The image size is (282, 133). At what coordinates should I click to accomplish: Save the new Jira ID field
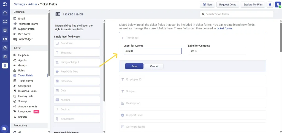pos(134,66)
